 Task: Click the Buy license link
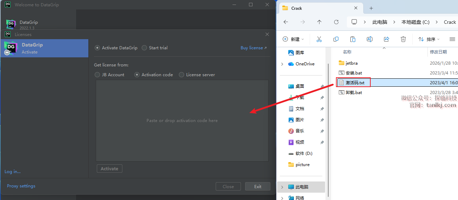253,48
